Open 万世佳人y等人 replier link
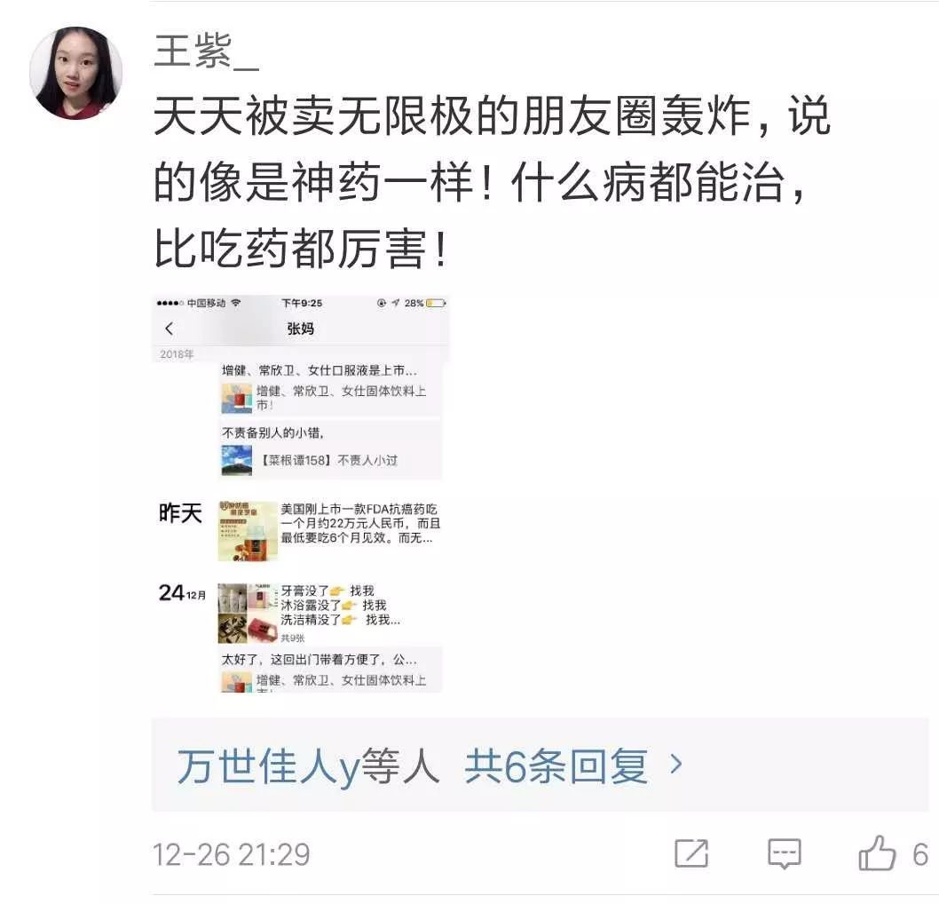 (x=308, y=765)
